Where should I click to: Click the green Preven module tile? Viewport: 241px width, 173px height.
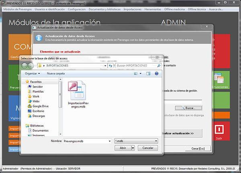14,77
